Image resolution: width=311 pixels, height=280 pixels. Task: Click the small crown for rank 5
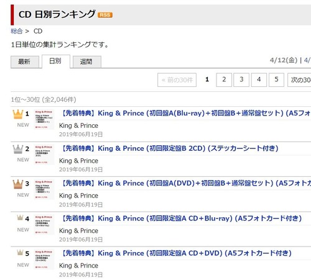tap(20, 252)
